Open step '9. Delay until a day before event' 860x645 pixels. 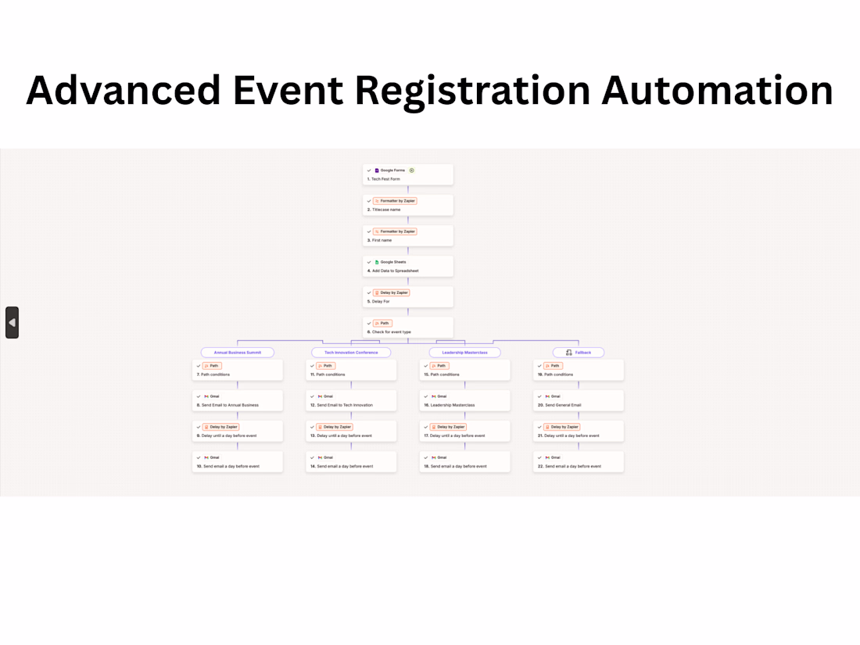pyautogui.click(x=238, y=431)
